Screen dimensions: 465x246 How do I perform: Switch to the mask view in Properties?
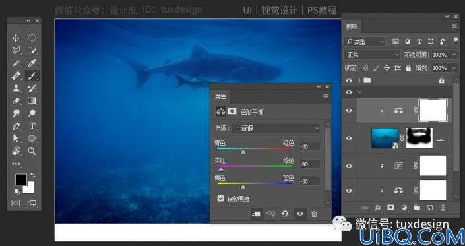click(x=232, y=111)
